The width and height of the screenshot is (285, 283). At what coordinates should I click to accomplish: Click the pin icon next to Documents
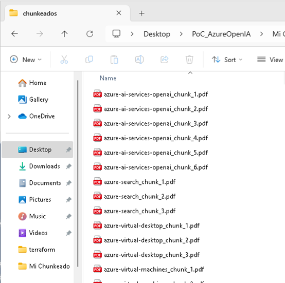click(68, 183)
